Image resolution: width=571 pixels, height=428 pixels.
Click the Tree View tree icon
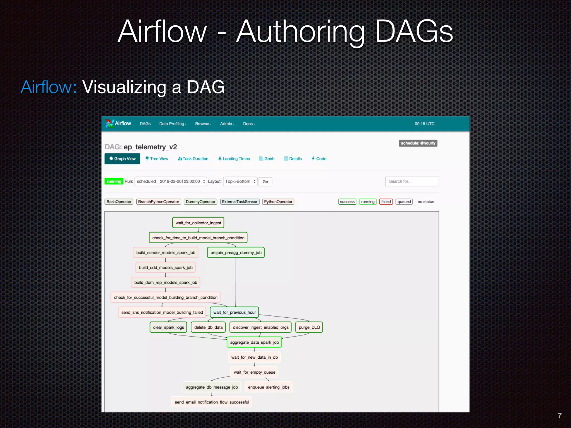tap(147, 159)
